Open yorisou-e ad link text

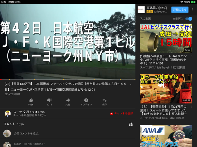tap(160, 12)
